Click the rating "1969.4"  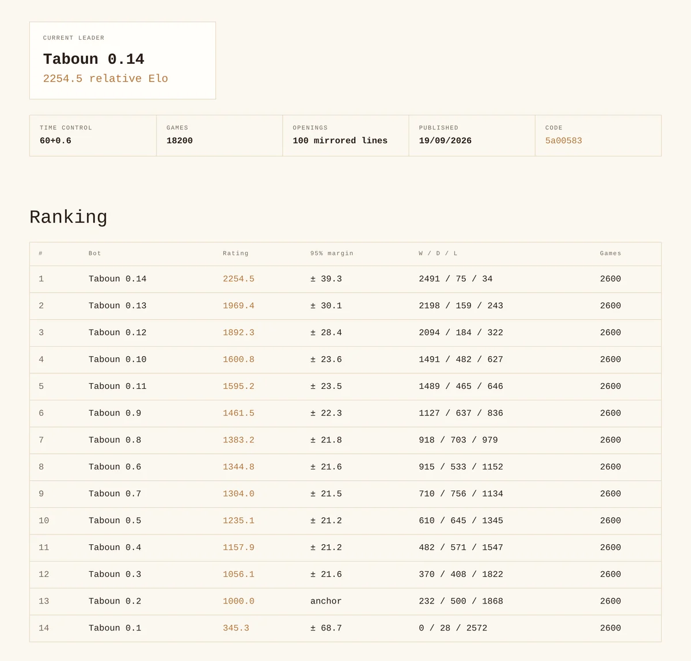coord(238,306)
